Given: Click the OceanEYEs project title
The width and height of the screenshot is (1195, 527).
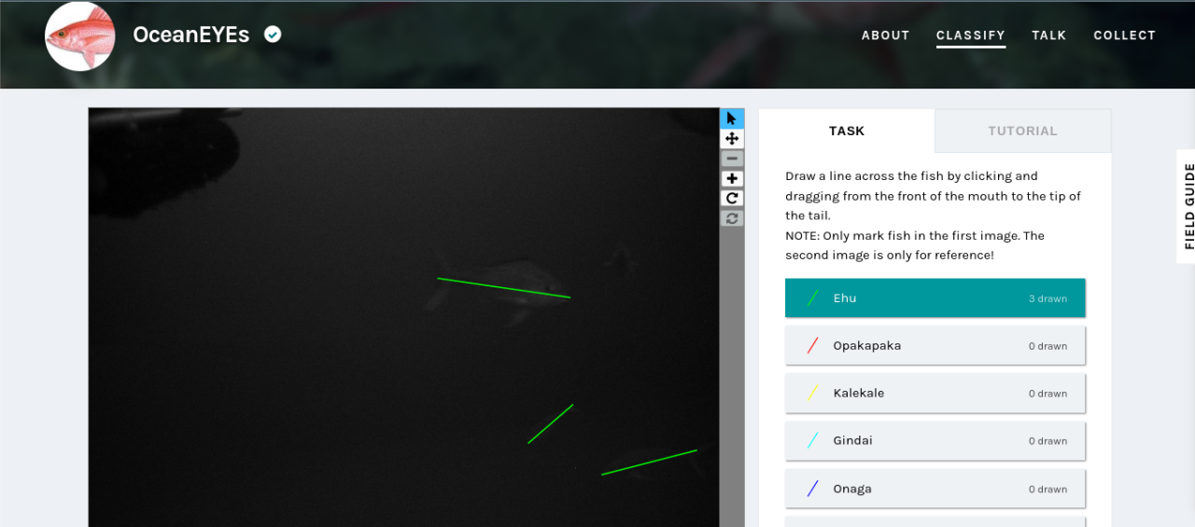Looking at the screenshot, I should [191, 35].
